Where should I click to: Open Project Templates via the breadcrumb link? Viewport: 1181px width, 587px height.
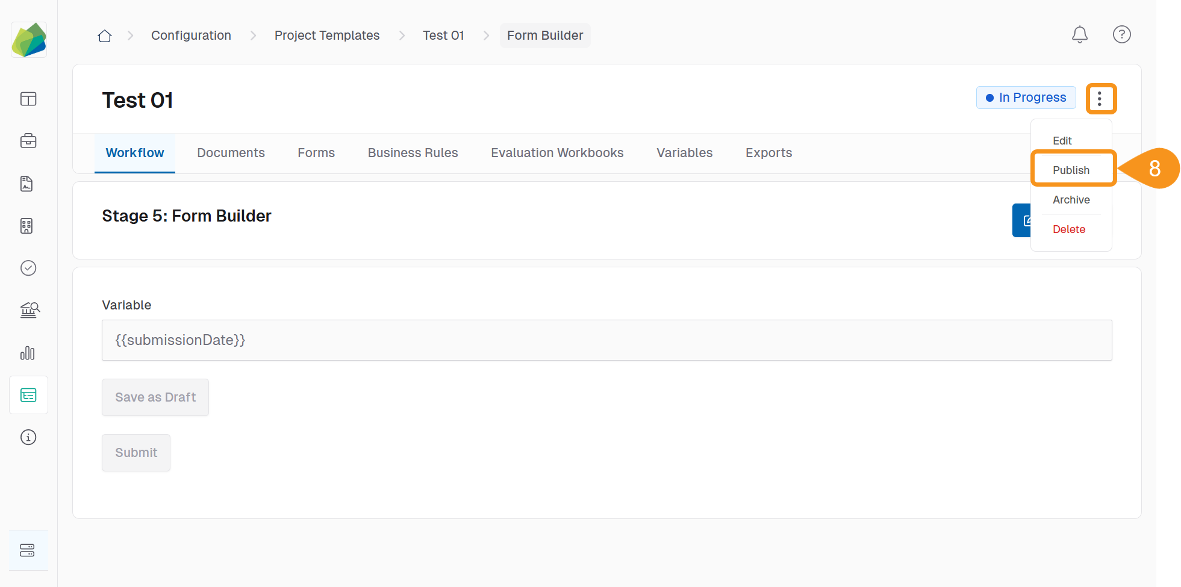click(327, 35)
